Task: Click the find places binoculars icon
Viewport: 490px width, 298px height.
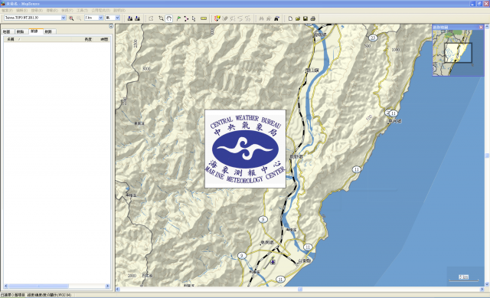Action: [261, 18]
